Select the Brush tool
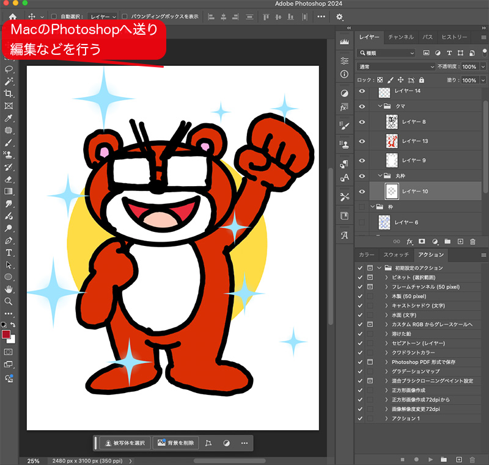This screenshot has height=465, width=489. pos(8,143)
